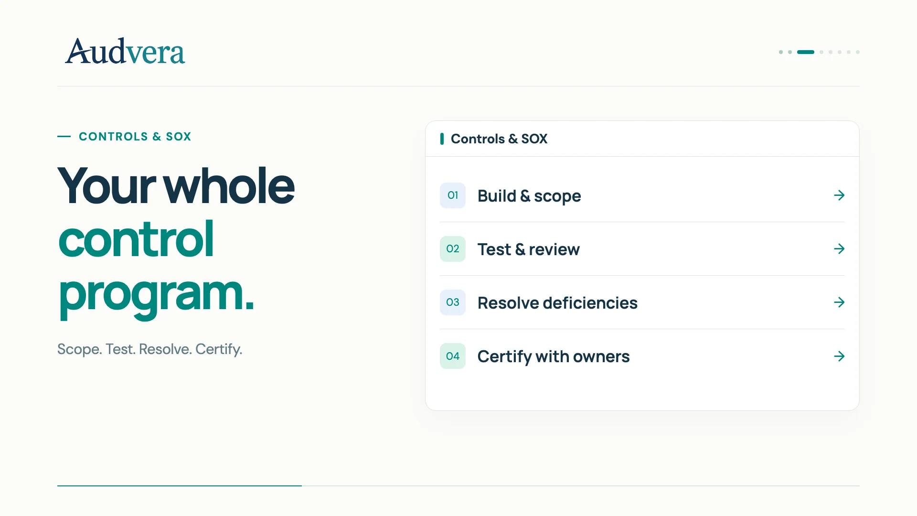Jump to the sixth pagination dot
Screen dimensions: 917x516
click(840, 52)
